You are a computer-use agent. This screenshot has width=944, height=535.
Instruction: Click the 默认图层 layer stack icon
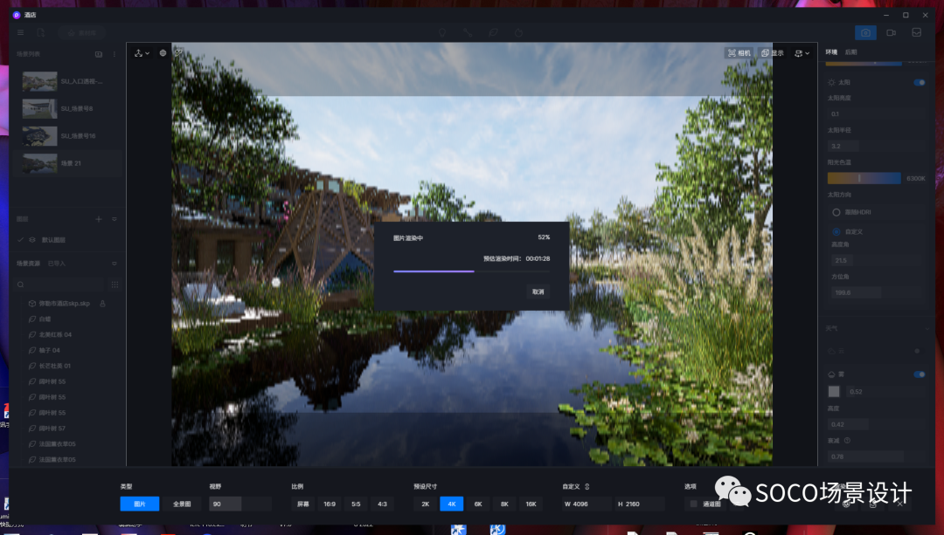32,240
